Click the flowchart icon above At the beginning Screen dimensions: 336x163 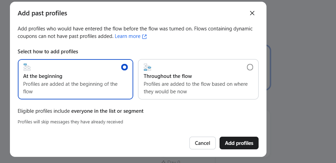tap(27, 67)
